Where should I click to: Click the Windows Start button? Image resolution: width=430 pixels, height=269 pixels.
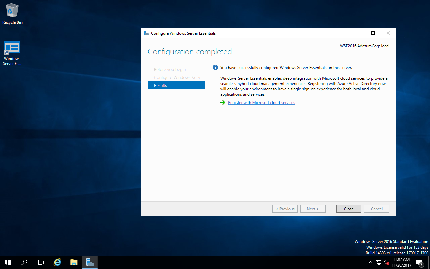point(8,262)
